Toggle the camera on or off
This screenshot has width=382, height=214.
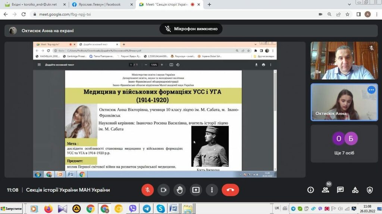coord(163,190)
